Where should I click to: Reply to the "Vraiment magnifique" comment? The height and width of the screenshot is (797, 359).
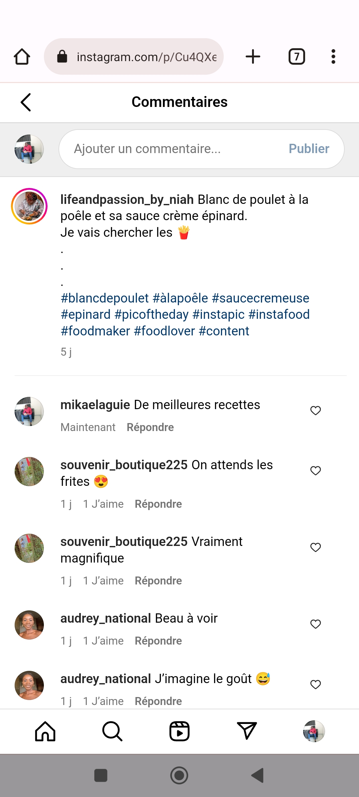tap(158, 581)
